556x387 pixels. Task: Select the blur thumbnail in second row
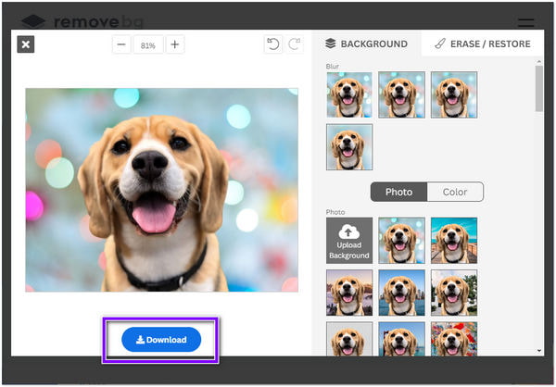click(349, 147)
